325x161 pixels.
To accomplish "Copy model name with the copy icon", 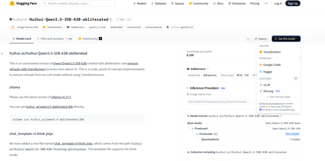I will (x=111, y=19).
